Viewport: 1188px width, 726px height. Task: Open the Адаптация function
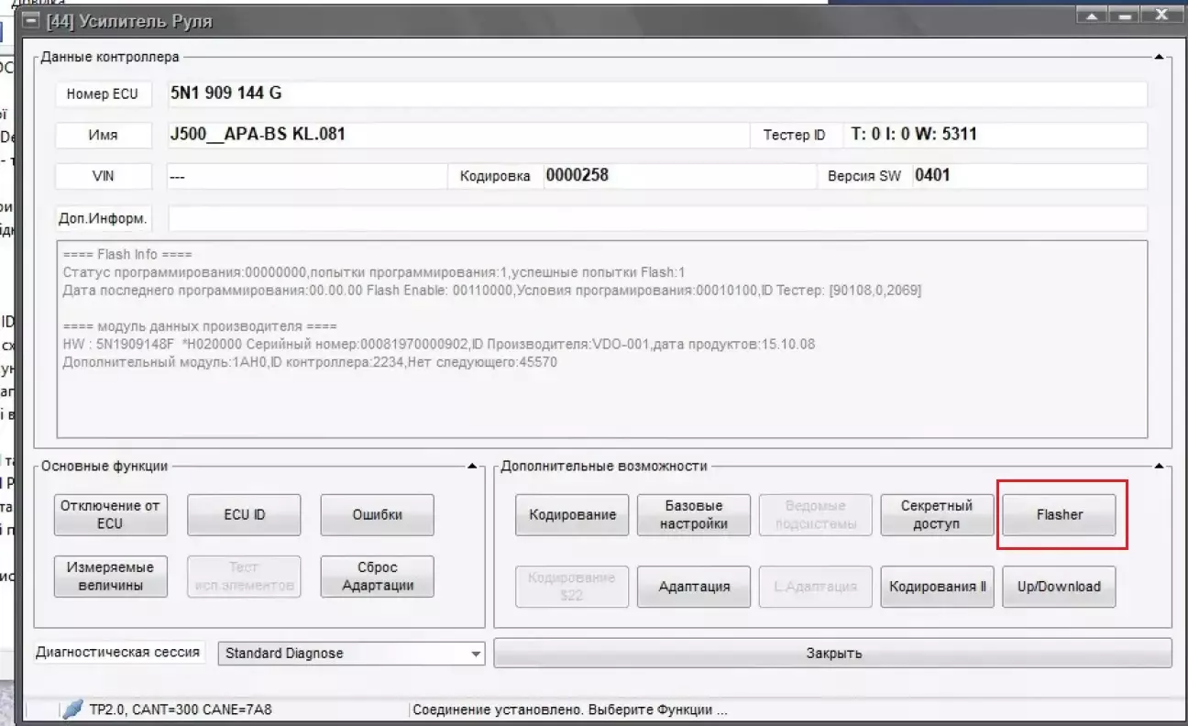pos(694,587)
